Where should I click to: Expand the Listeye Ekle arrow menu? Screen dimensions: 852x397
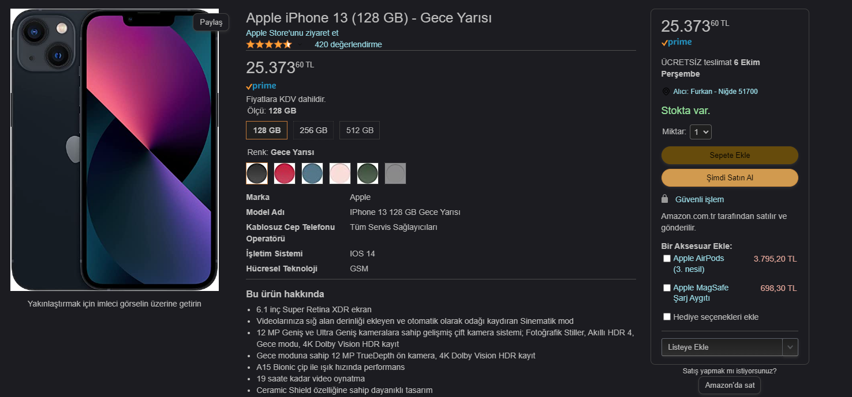[790, 347]
